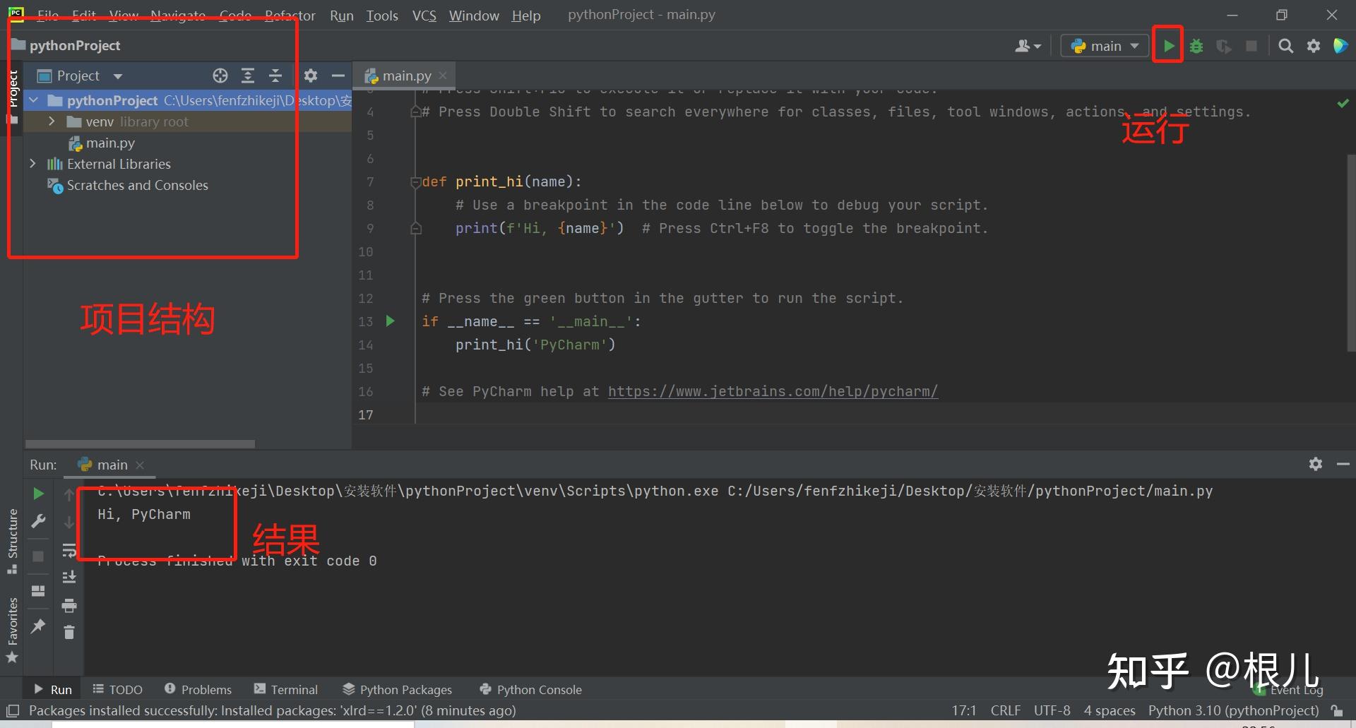Image resolution: width=1356 pixels, height=728 pixels.
Task: Start debugging using the bug icon
Action: (x=1196, y=44)
